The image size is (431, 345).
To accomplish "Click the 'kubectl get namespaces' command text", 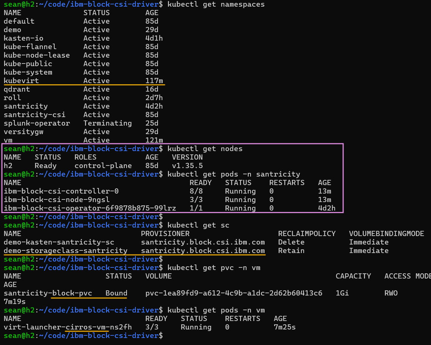I will [216, 4].
